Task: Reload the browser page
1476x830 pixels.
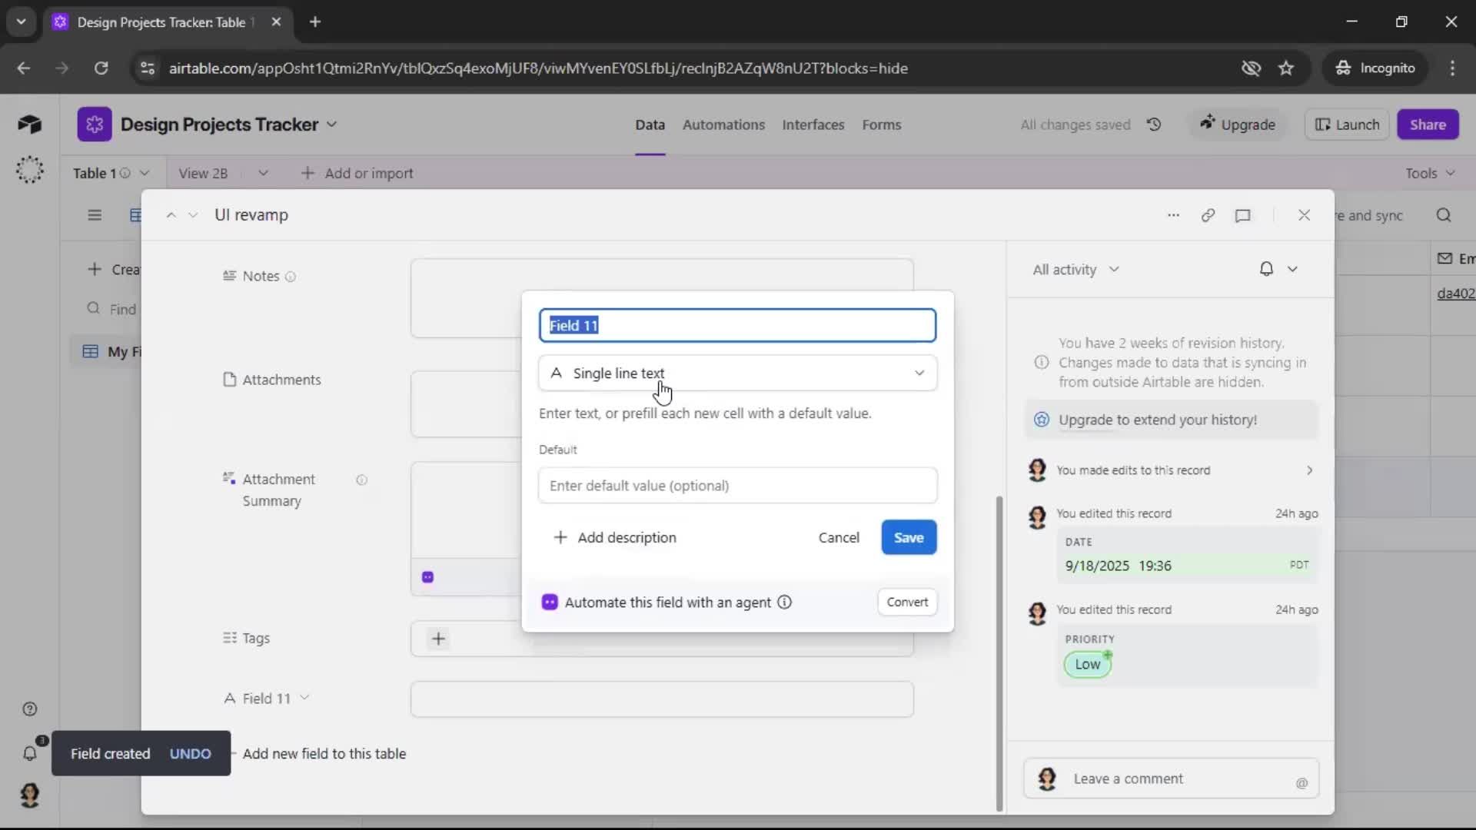Action: click(x=101, y=68)
